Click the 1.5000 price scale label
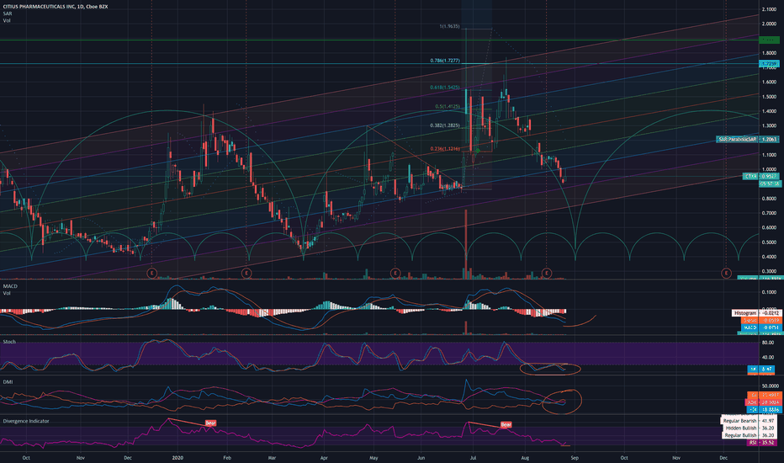Screen dimensions: 784x463 (769, 97)
